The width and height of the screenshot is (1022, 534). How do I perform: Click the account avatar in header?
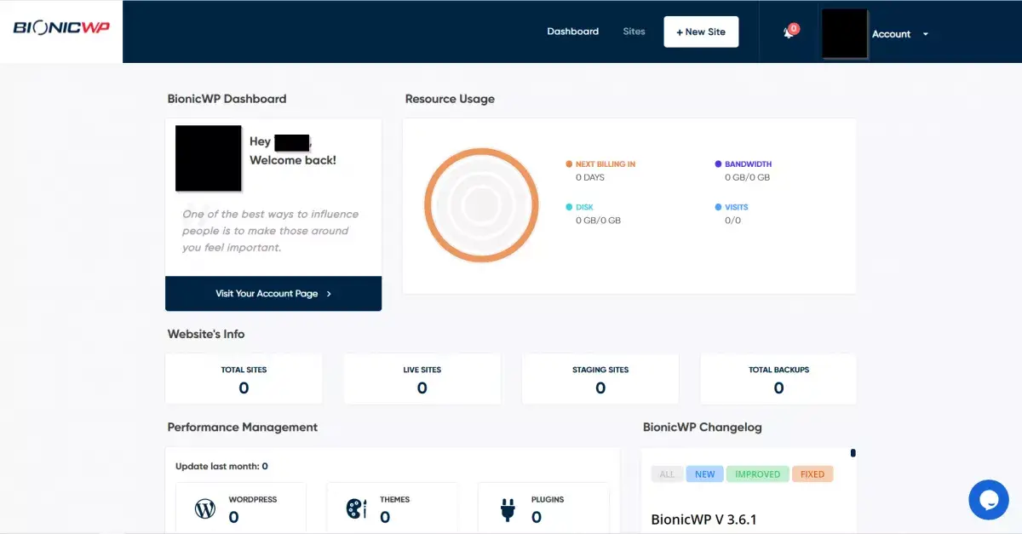[845, 34]
